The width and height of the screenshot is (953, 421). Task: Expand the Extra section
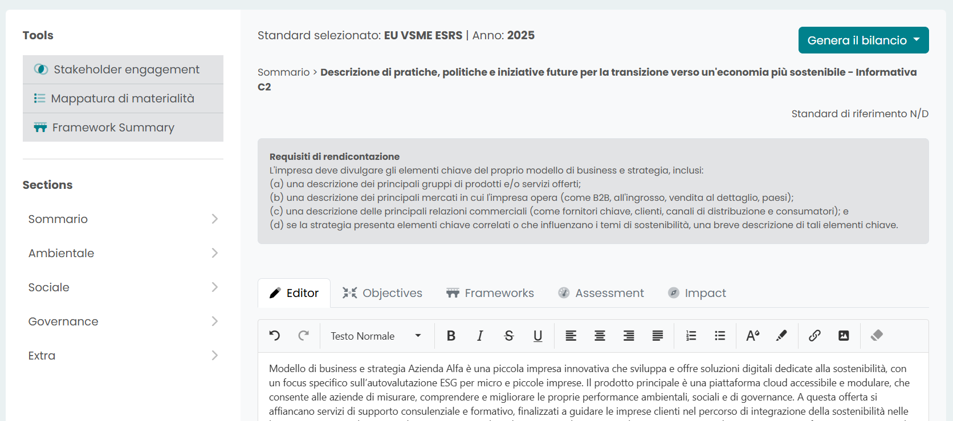(x=123, y=356)
